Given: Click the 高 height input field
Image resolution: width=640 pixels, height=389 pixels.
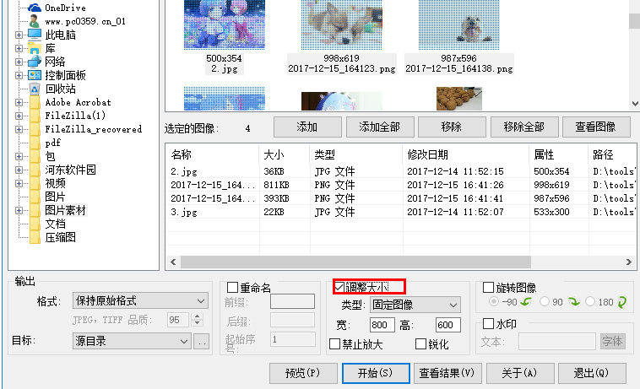Looking at the screenshot, I should 448,325.
